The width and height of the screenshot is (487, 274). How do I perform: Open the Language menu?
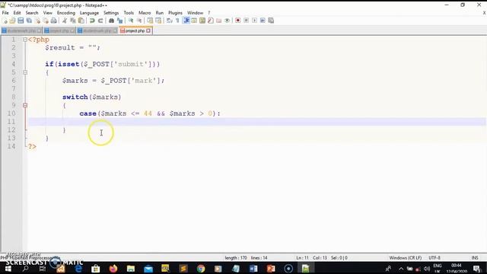click(89, 13)
